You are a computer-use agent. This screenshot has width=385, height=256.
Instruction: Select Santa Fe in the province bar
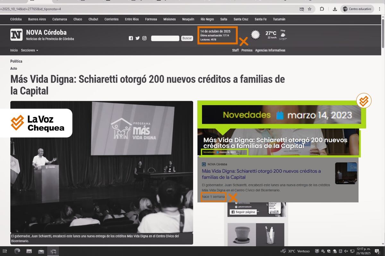click(261, 19)
